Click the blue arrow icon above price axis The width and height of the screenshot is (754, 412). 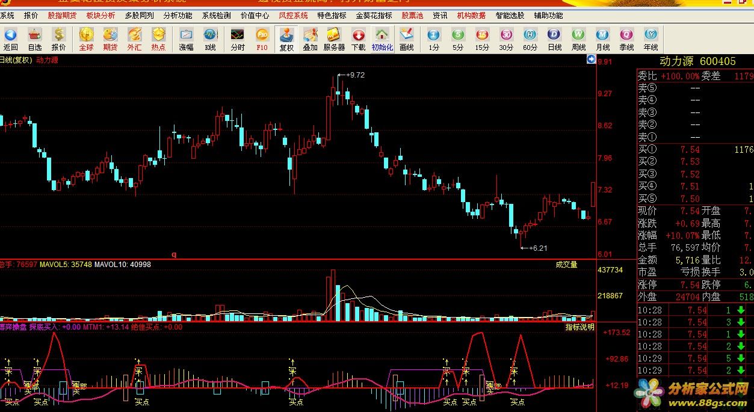pos(591,60)
